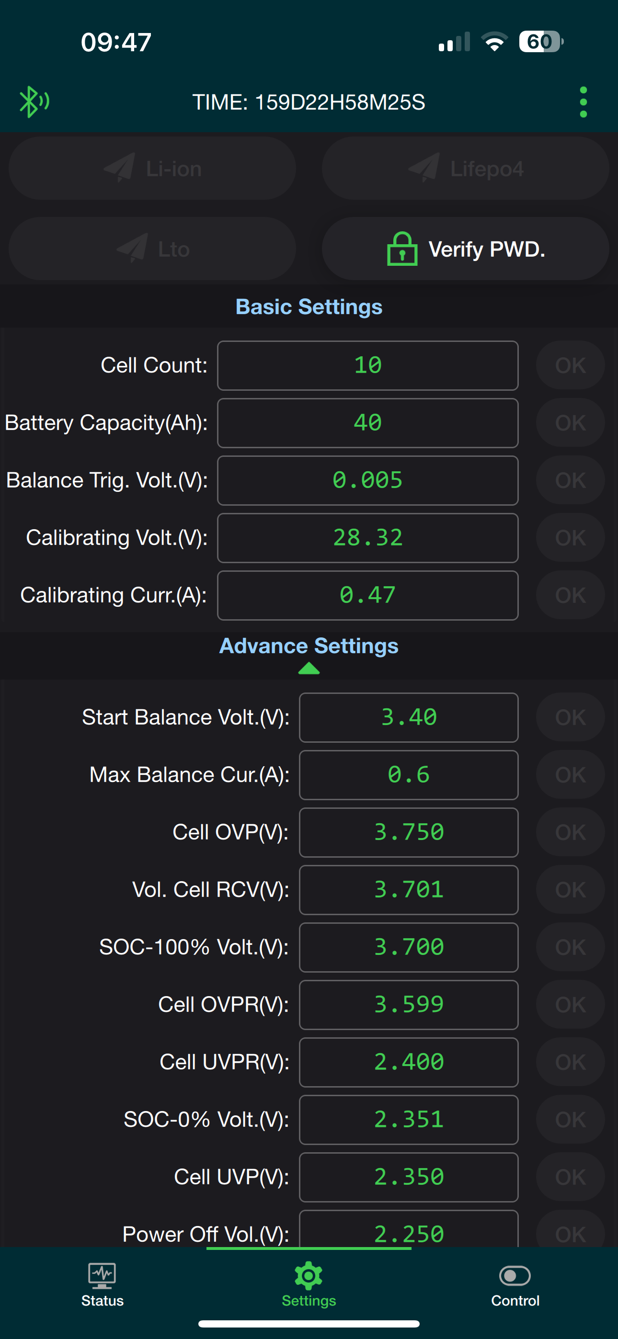The height and width of the screenshot is (1339, 618).
Task: Tap the green padlock icon
Action: pyautogui.click(x=402, y=250)
